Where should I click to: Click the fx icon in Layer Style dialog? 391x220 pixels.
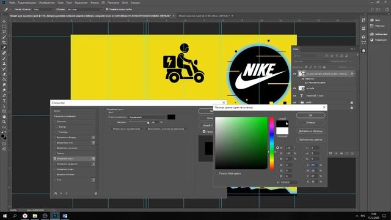click(x=56, y=193)
